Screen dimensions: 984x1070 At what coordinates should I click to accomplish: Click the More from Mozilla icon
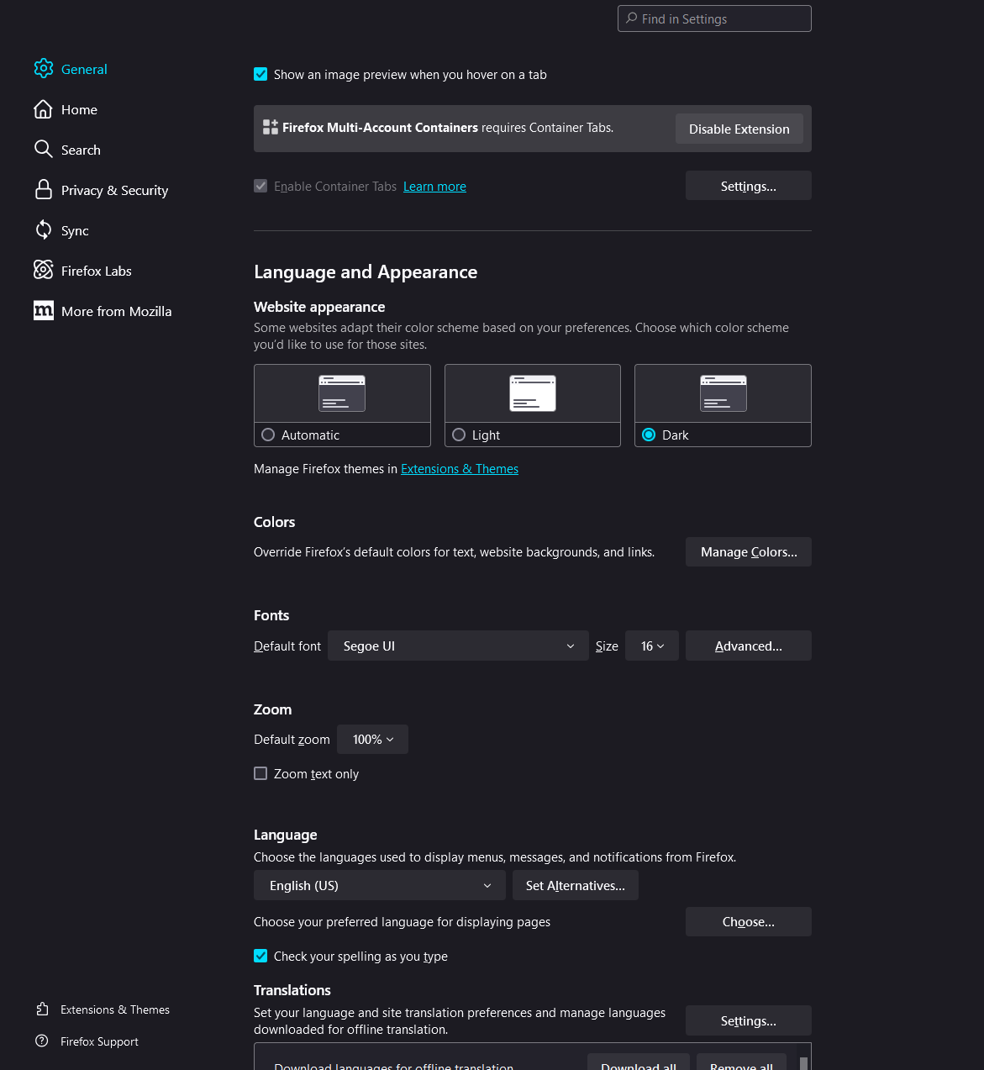click(44, 311)
